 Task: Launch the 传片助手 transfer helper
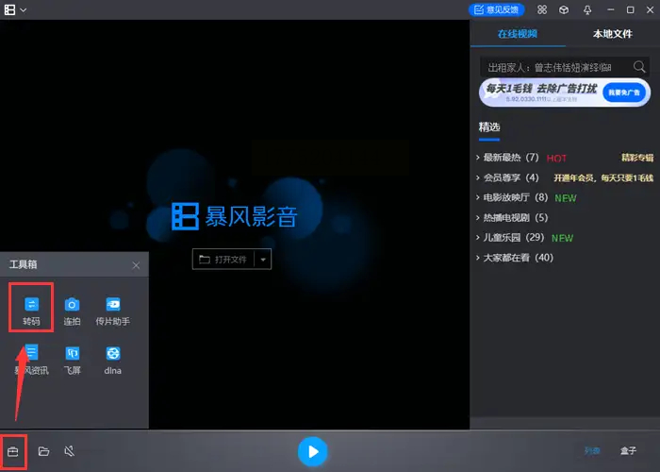(113, 311)
